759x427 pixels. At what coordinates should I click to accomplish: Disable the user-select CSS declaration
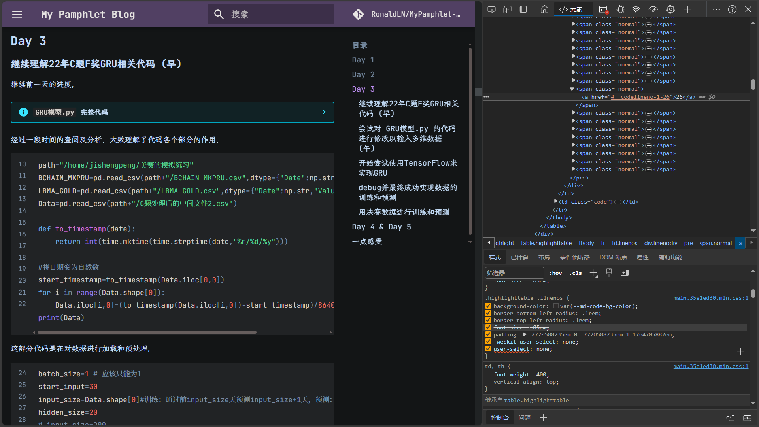pos(488,349)
